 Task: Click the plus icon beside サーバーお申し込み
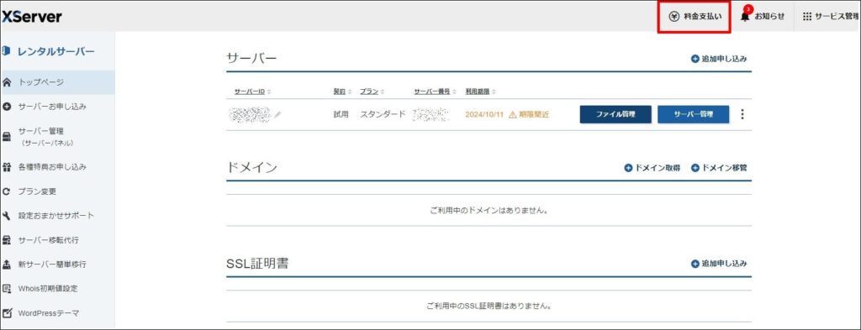click(x=7, y=107)
